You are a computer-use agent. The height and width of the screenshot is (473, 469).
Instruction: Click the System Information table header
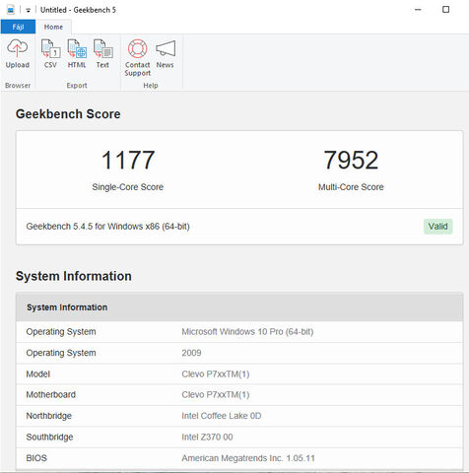point(239,307)
